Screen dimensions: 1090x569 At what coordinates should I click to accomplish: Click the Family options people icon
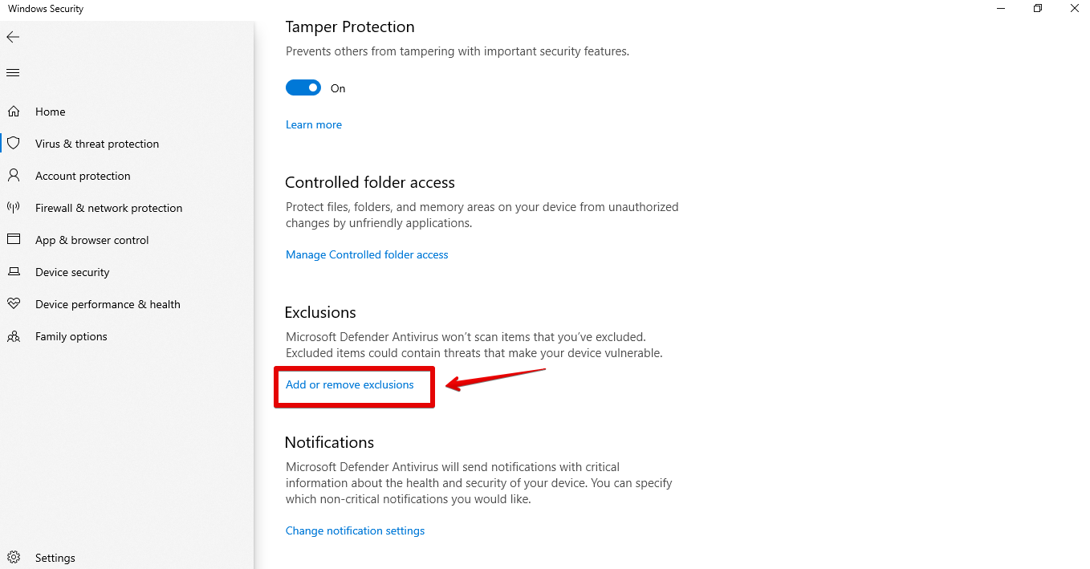click(14, 336)
